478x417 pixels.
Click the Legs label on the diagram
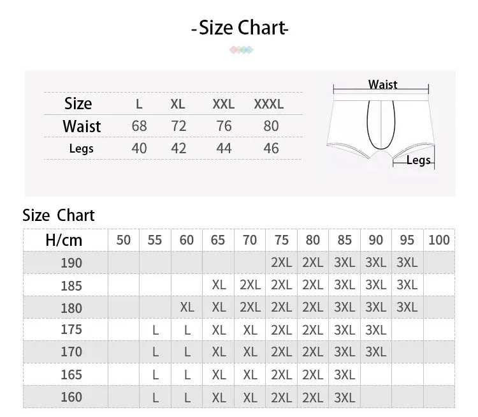point(419,160)
